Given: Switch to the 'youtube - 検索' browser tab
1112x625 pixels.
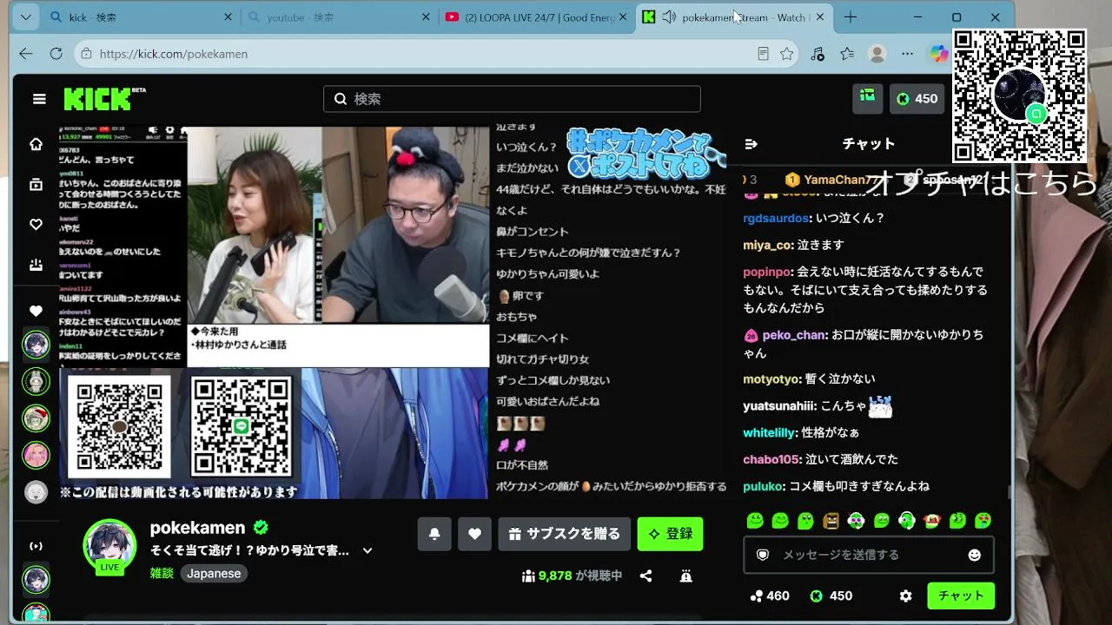Looking at the screenshot, I should click(x=339, y=17).
